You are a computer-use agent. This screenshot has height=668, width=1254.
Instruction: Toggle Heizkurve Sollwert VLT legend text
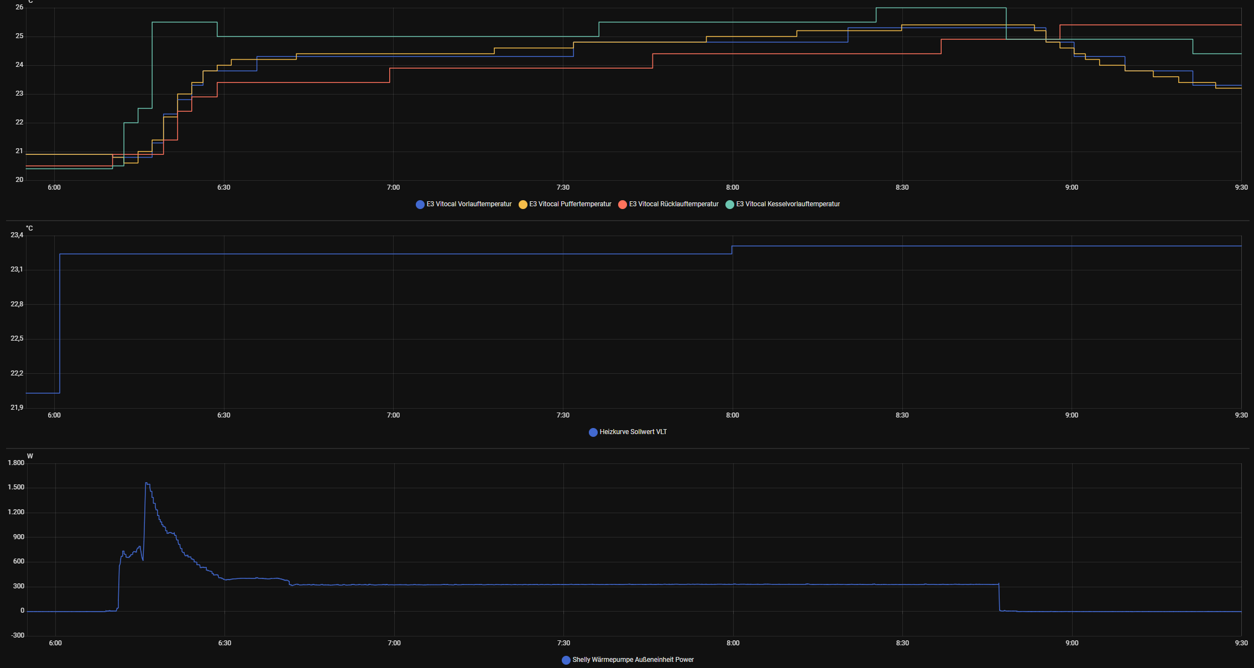pyautogui.click(x=633, y=432)
